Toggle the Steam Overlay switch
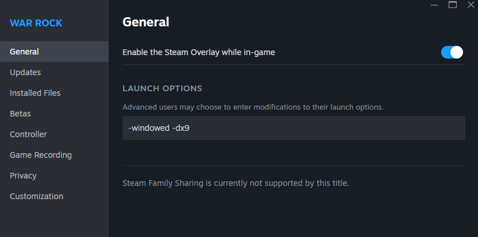The image size is (478, 237). click(452, 52)
